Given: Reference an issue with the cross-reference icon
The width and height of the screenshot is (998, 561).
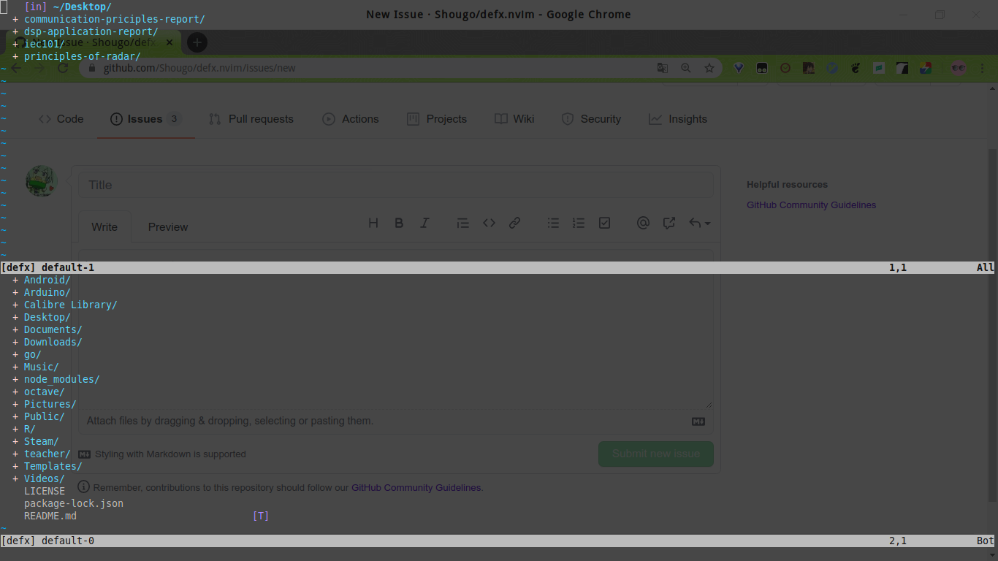Looking at the screenshot, I should (668, 223).
